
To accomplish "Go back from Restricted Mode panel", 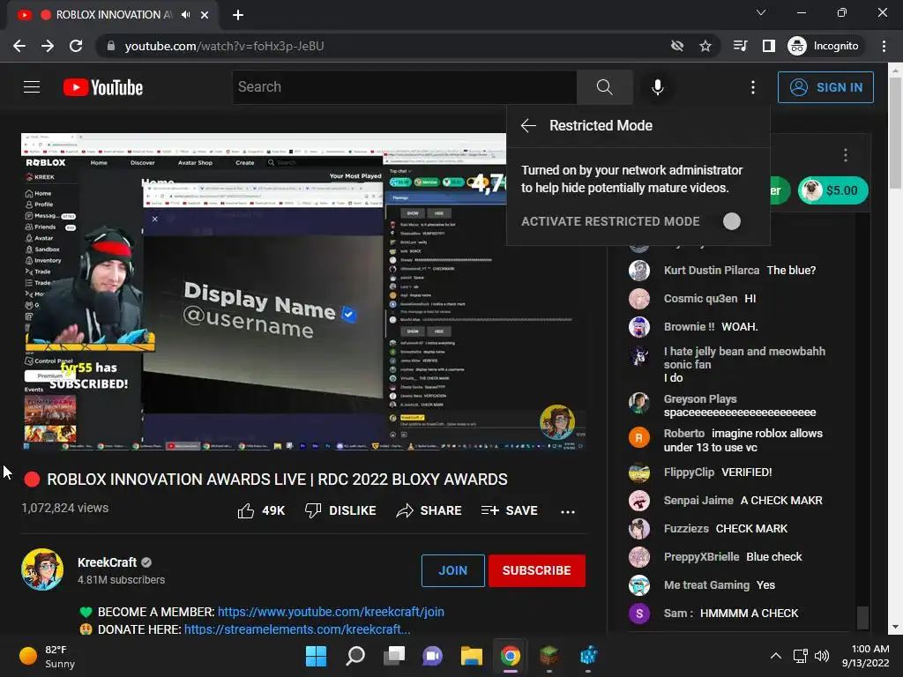I will (x=528, y=125).
